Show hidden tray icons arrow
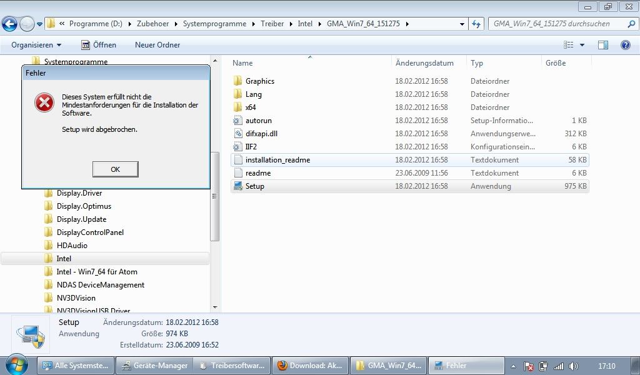Image resolution: width=640 pixels, height=375 pixels. (514, 366)
